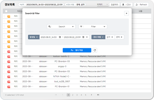The image size is (154, 100).
Task: Click the 필터 적용 button
Action: pos(77,50)
